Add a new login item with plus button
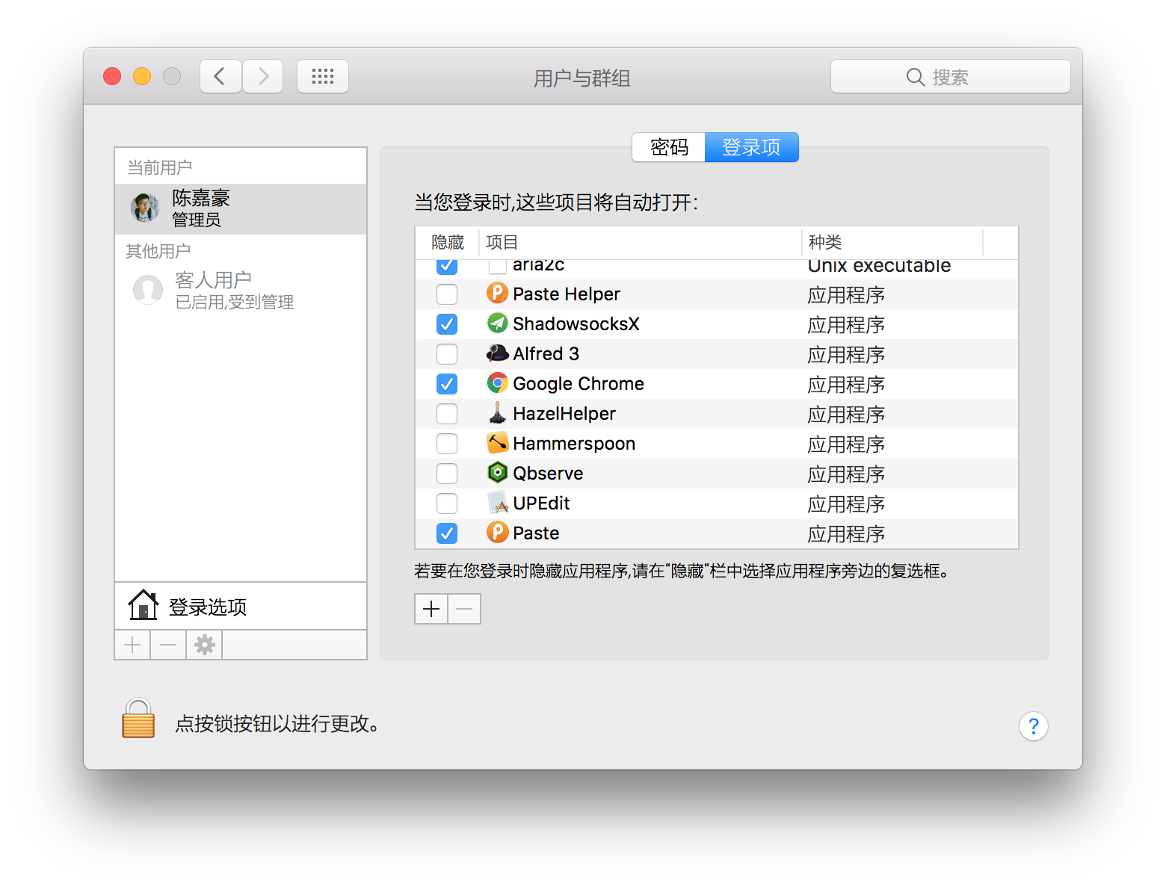The image size is (1166, 889). pos(431,609)
